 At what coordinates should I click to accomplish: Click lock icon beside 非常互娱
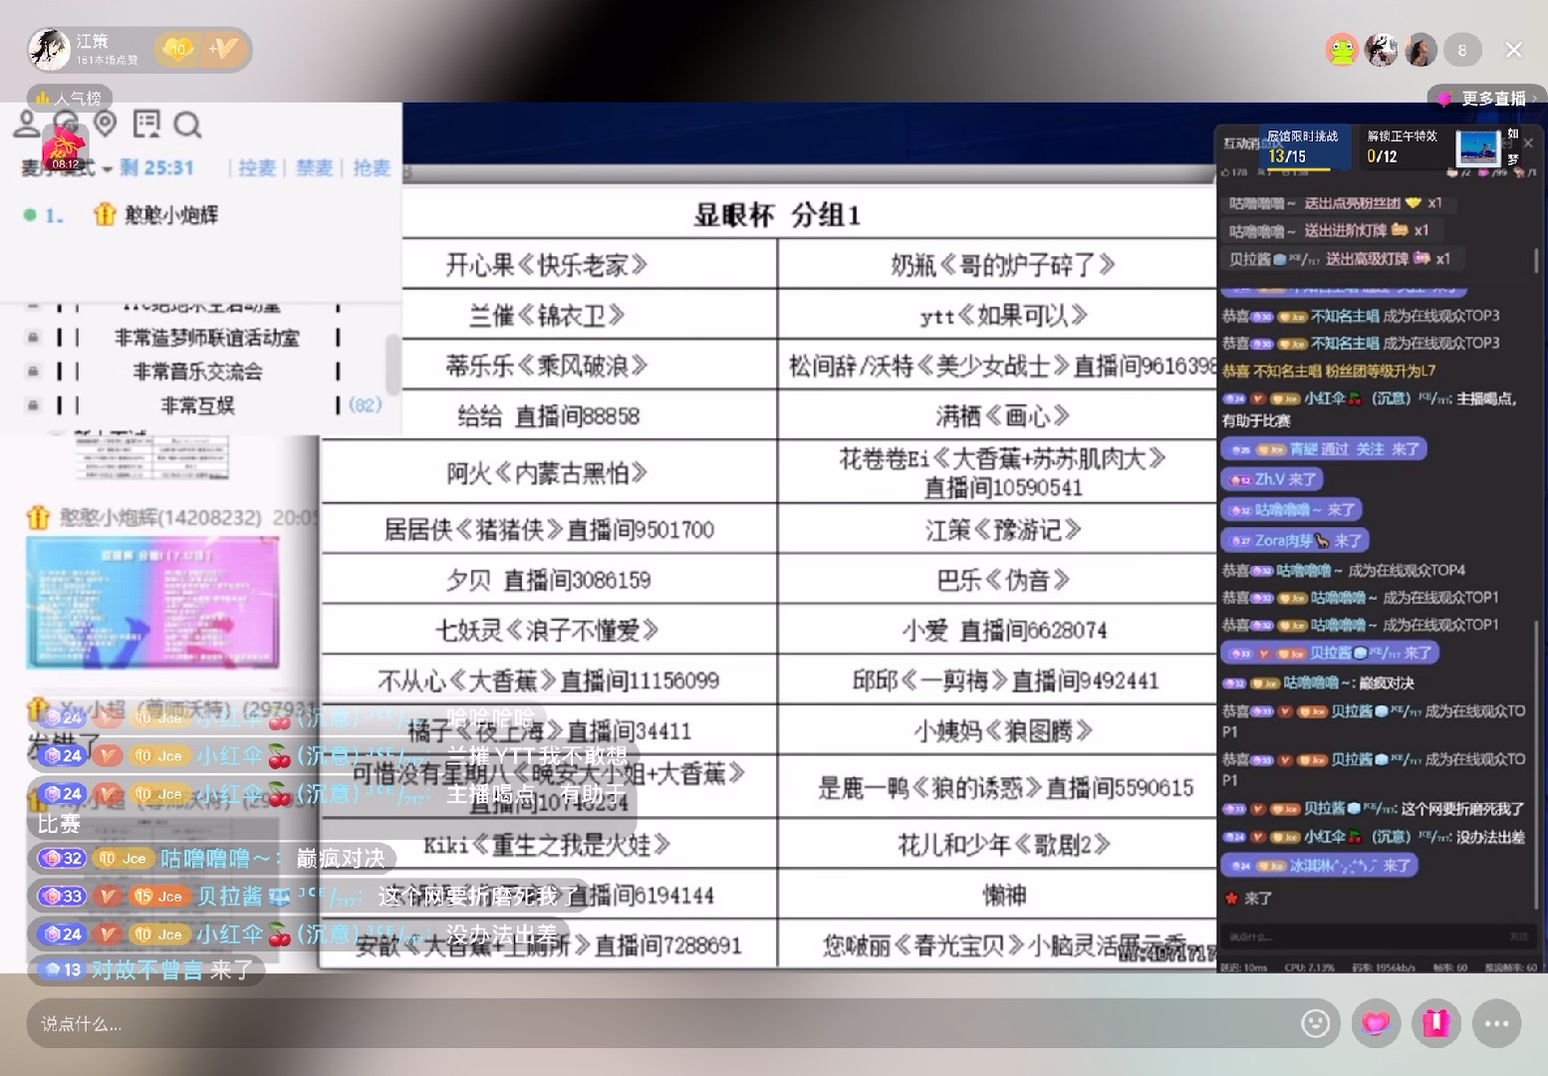pyautogui.click(x=33, y=405)
